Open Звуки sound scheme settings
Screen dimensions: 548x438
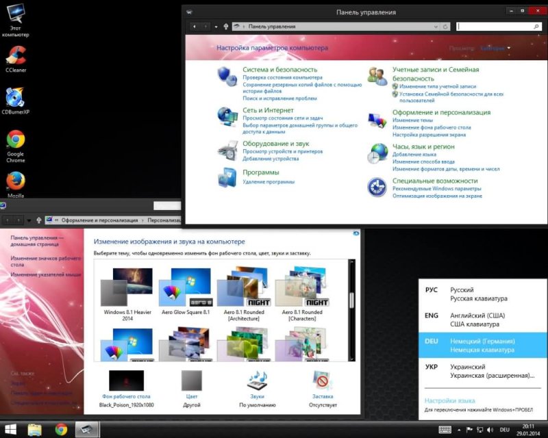pos(258,389)
